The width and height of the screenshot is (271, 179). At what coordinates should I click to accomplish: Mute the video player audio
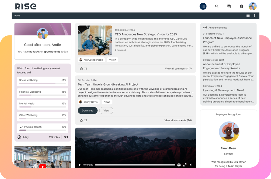tap(191, 165)
